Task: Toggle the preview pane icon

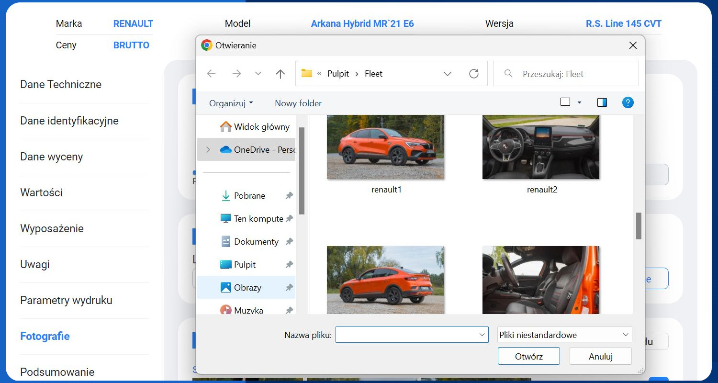Action: [x=602, y=102]
